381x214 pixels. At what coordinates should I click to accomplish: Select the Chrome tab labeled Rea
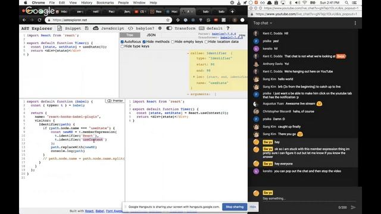coord(157,11)
